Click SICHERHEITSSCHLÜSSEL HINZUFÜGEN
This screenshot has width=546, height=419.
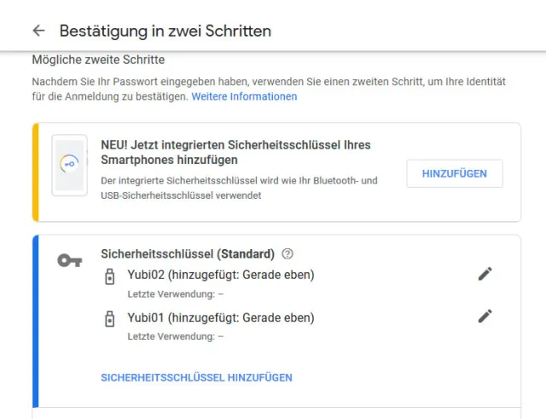196,377
